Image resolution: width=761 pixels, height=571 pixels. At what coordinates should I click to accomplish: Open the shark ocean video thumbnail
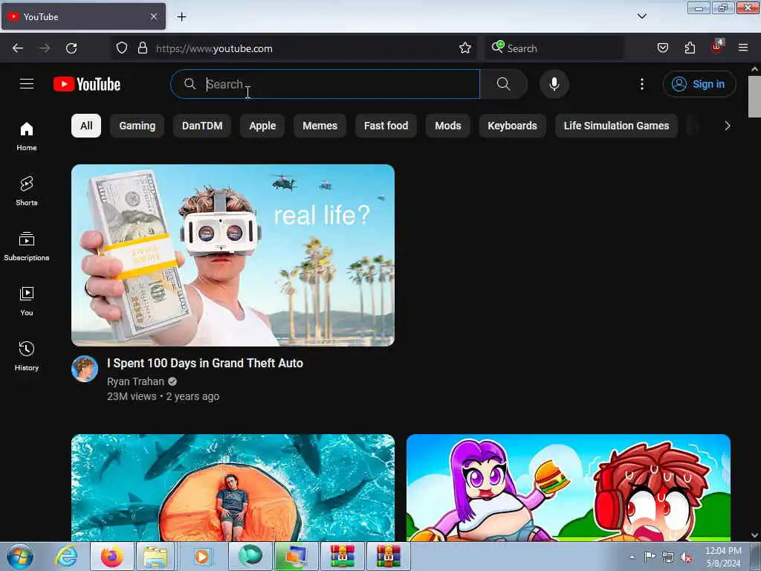tap(233, 488)
